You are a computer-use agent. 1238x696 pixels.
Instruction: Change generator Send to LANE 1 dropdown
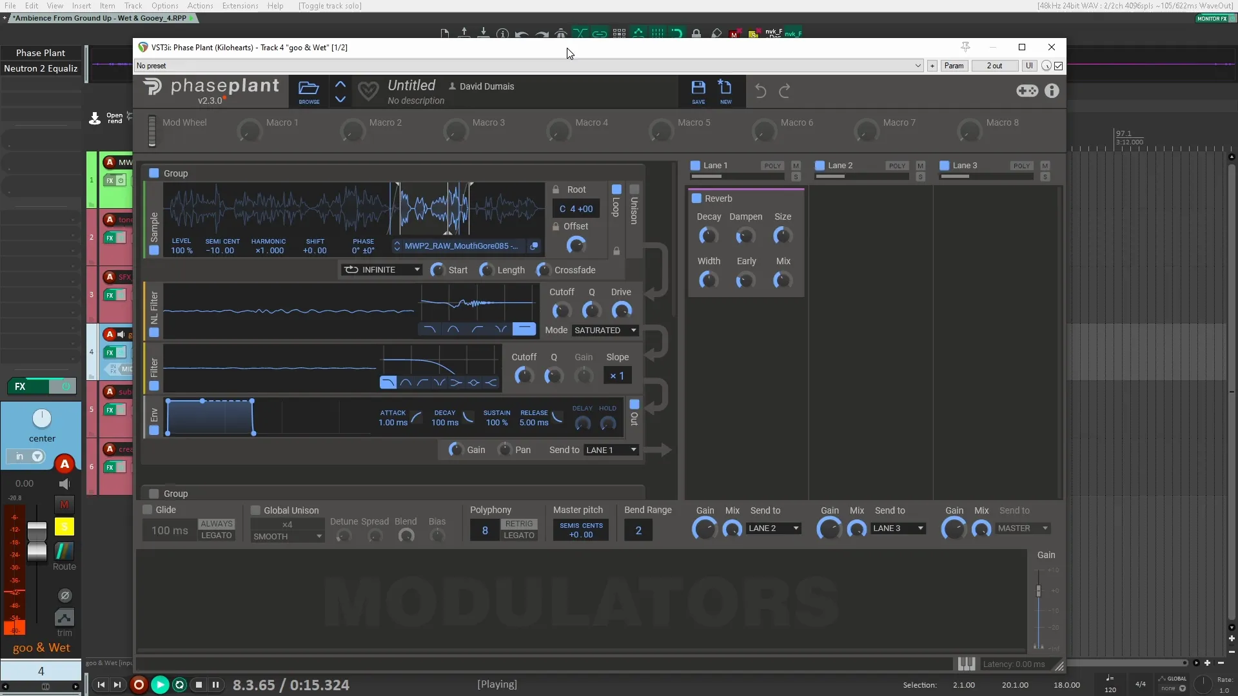[x=611, y=450]
